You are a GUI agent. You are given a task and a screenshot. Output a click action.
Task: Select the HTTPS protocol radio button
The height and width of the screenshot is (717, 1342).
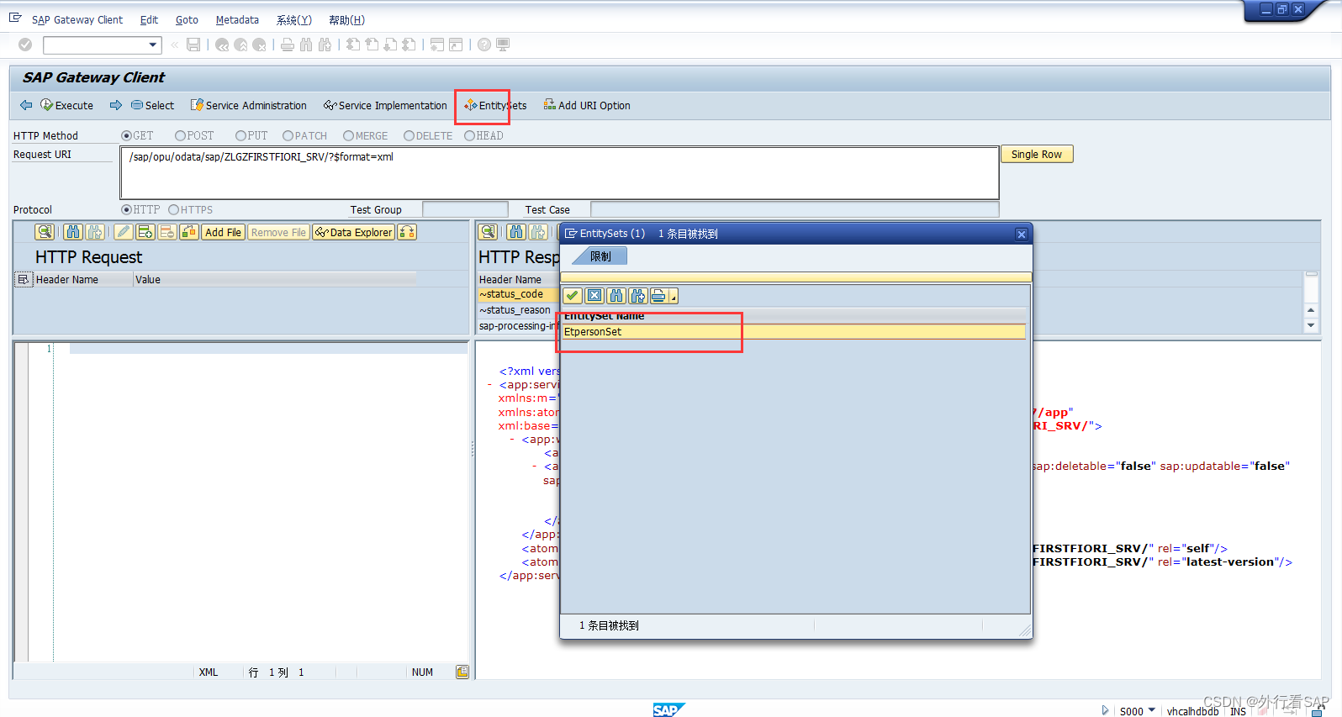[173, 209]
